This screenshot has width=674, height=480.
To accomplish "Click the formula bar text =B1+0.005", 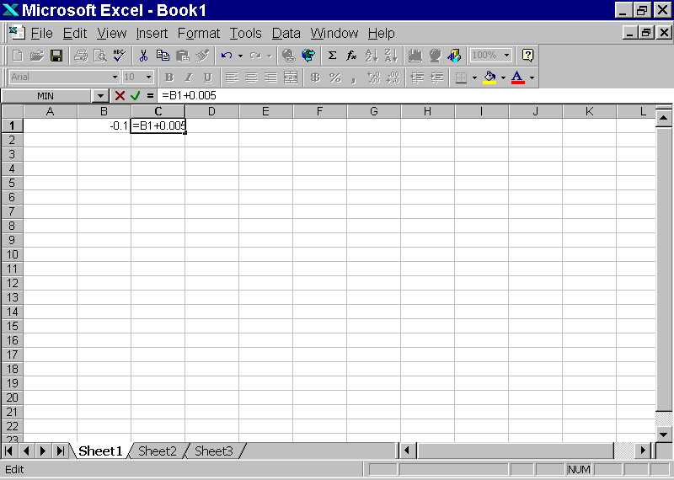I will click(x=189, y=96).
